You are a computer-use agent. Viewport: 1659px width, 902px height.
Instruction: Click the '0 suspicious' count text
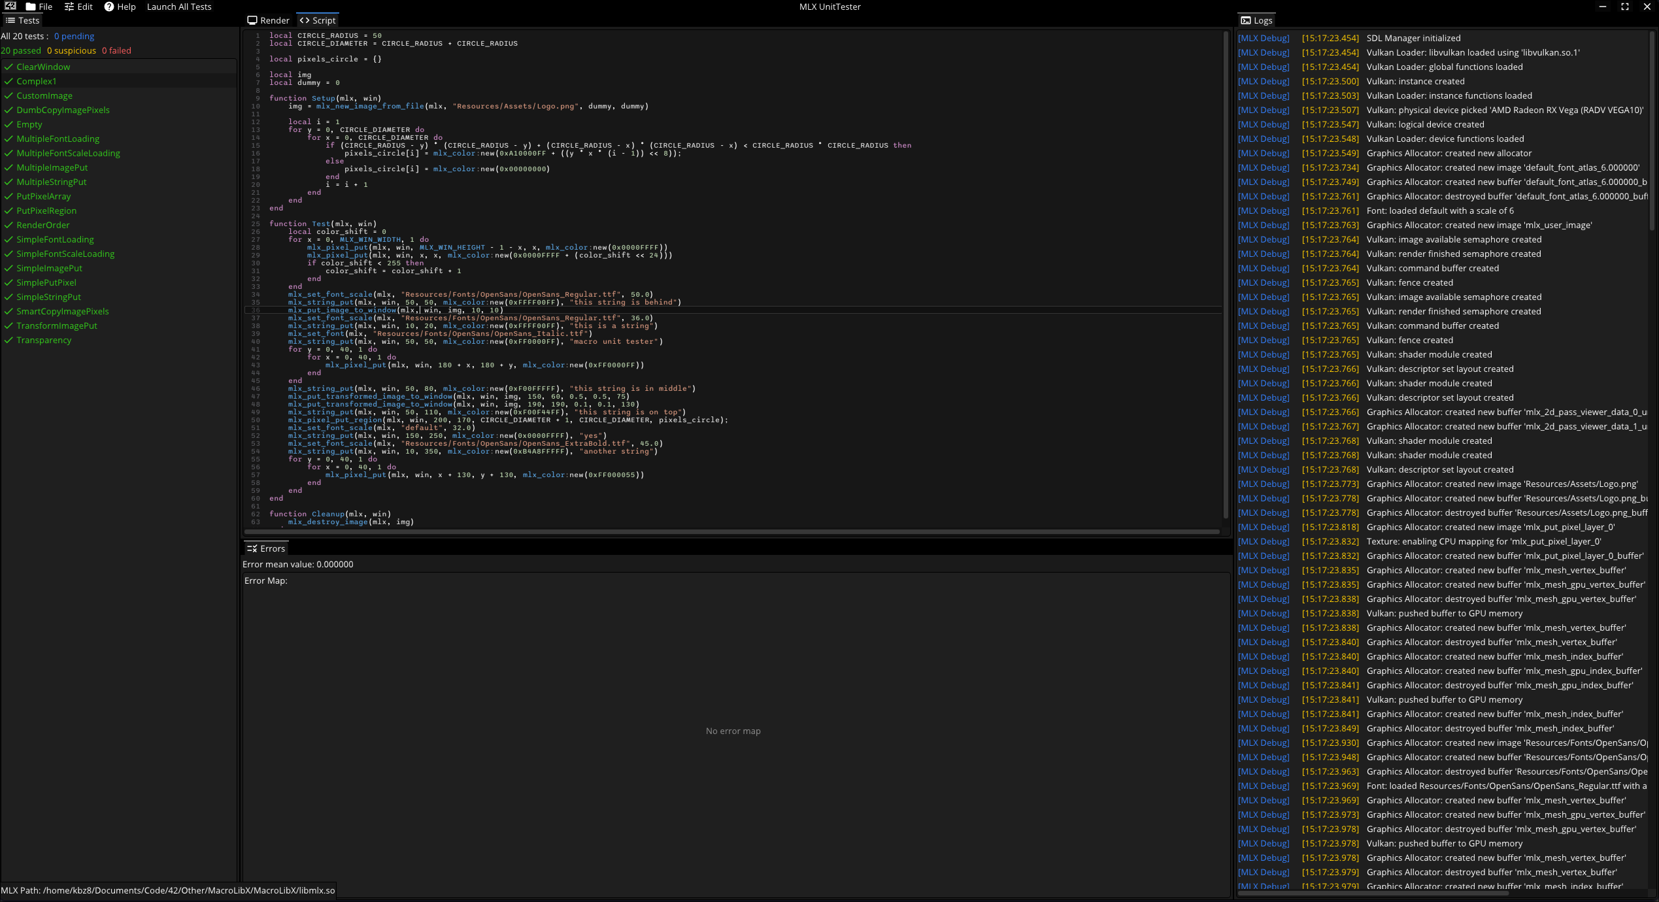tap(71, 50)
